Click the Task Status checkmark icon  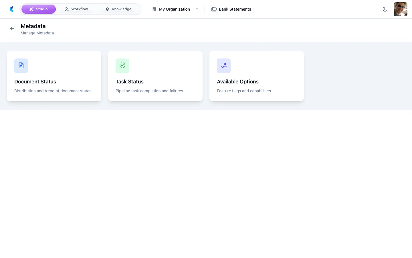tap(122, 66)
